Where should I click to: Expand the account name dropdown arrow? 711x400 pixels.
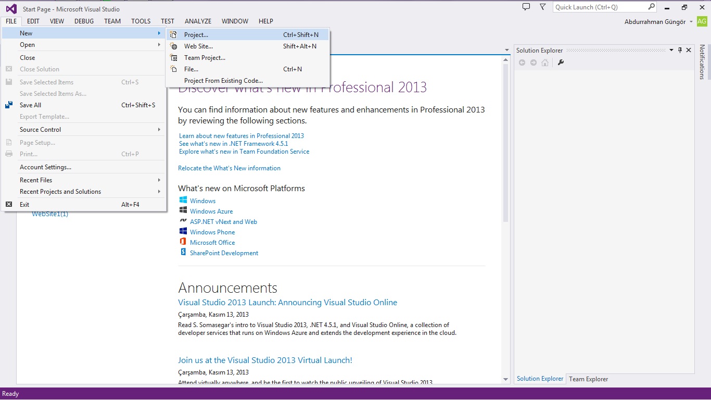click(x=691, y=22)
